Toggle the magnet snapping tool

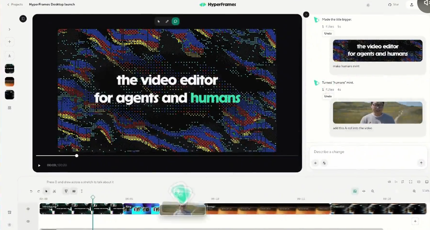pos(66,191)
